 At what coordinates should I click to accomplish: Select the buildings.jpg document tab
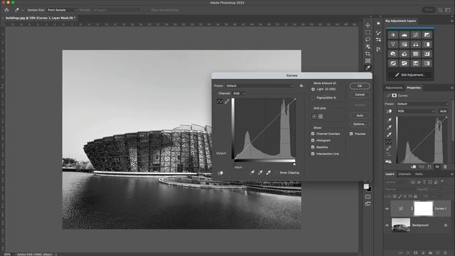[x=40, y=18]
